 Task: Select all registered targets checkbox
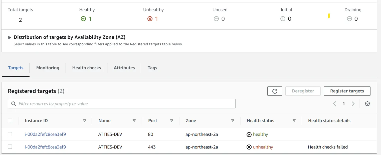coord(10,120)
